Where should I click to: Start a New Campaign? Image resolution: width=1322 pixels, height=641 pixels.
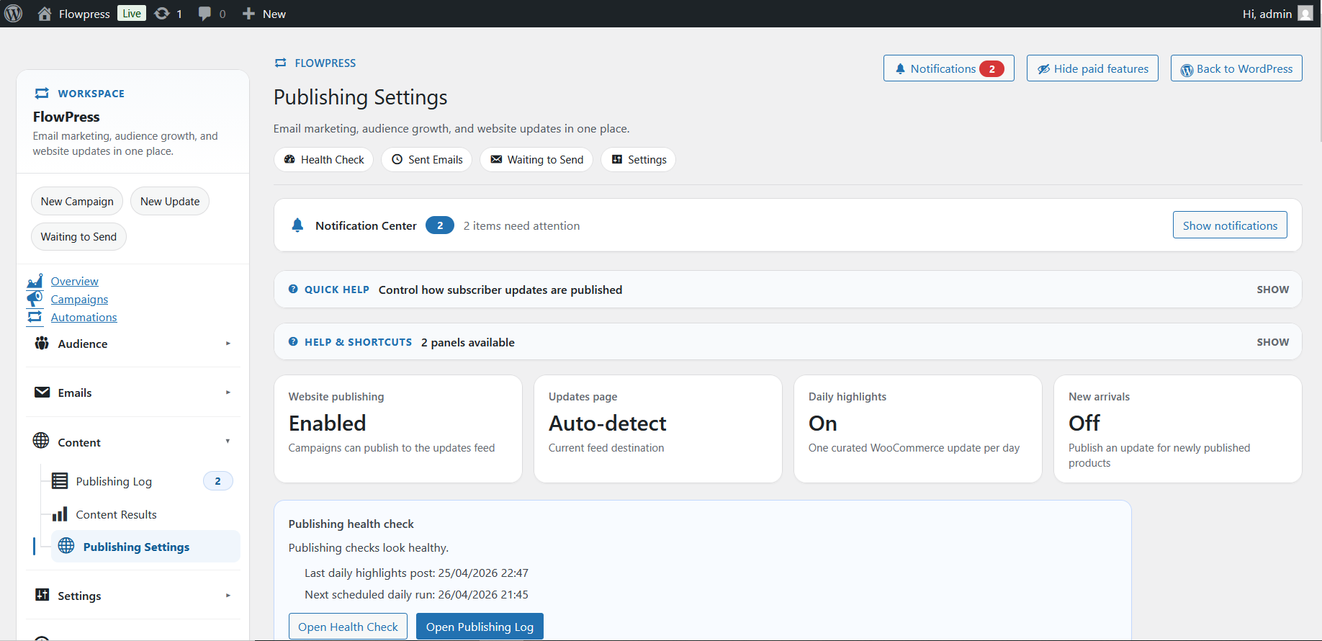[x=77, y=201]
